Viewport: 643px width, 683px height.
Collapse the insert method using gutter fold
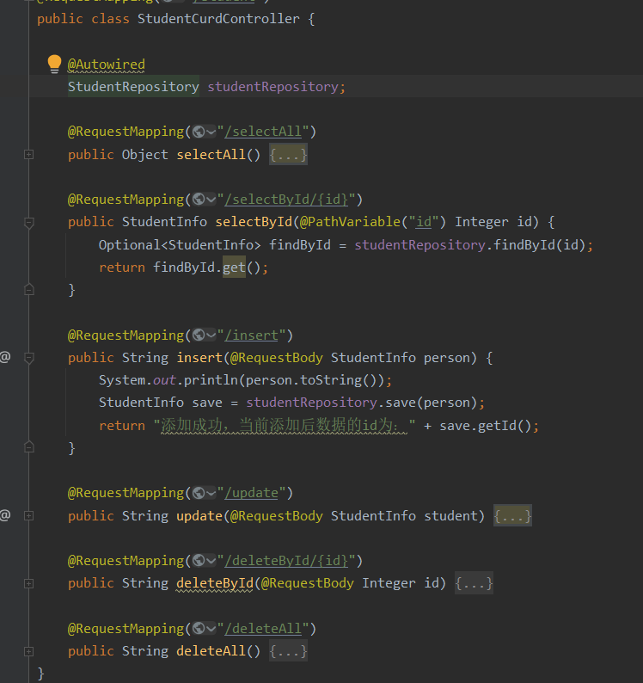click(x=28, y=358)
